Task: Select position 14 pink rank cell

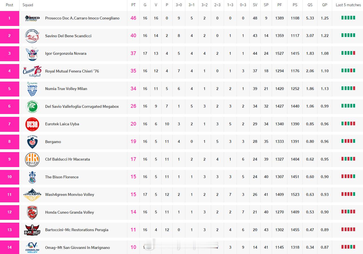Action: coord(10,247)
